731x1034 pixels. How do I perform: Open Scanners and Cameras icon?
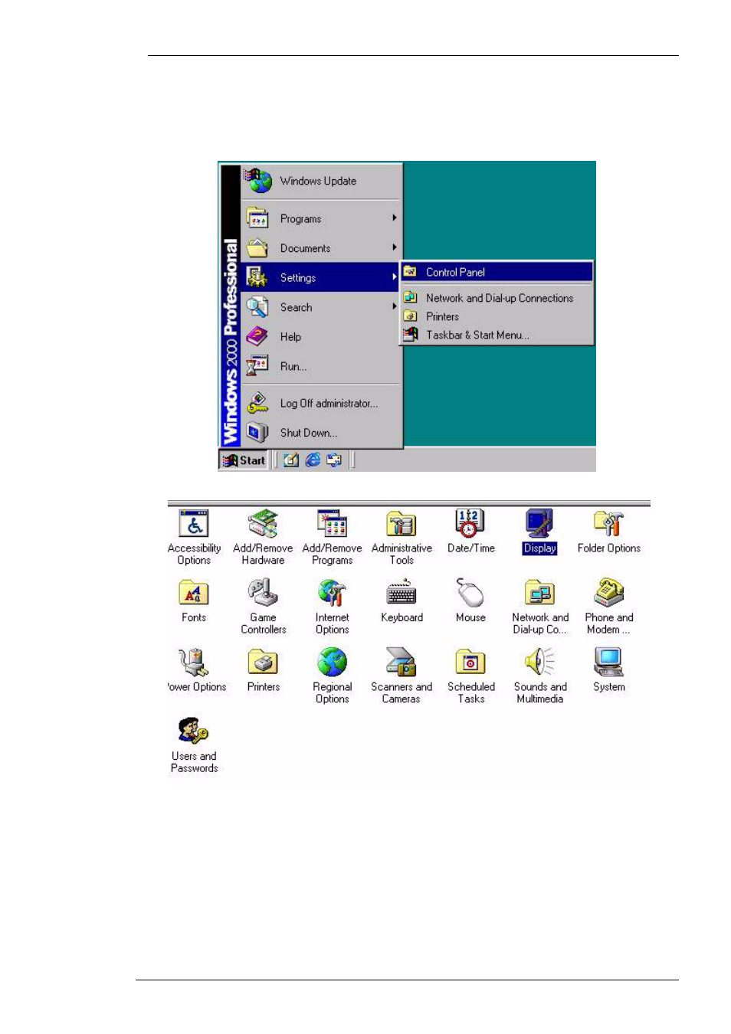pos(402,663)
